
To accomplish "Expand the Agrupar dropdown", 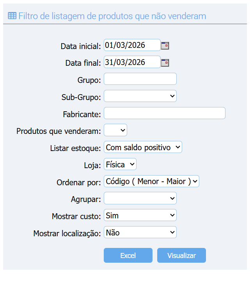I will click(x=140, y=198).
